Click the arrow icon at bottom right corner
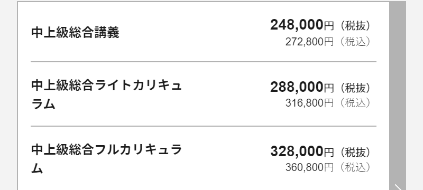Screen dimensions: 423x190 tap(399, 187)
